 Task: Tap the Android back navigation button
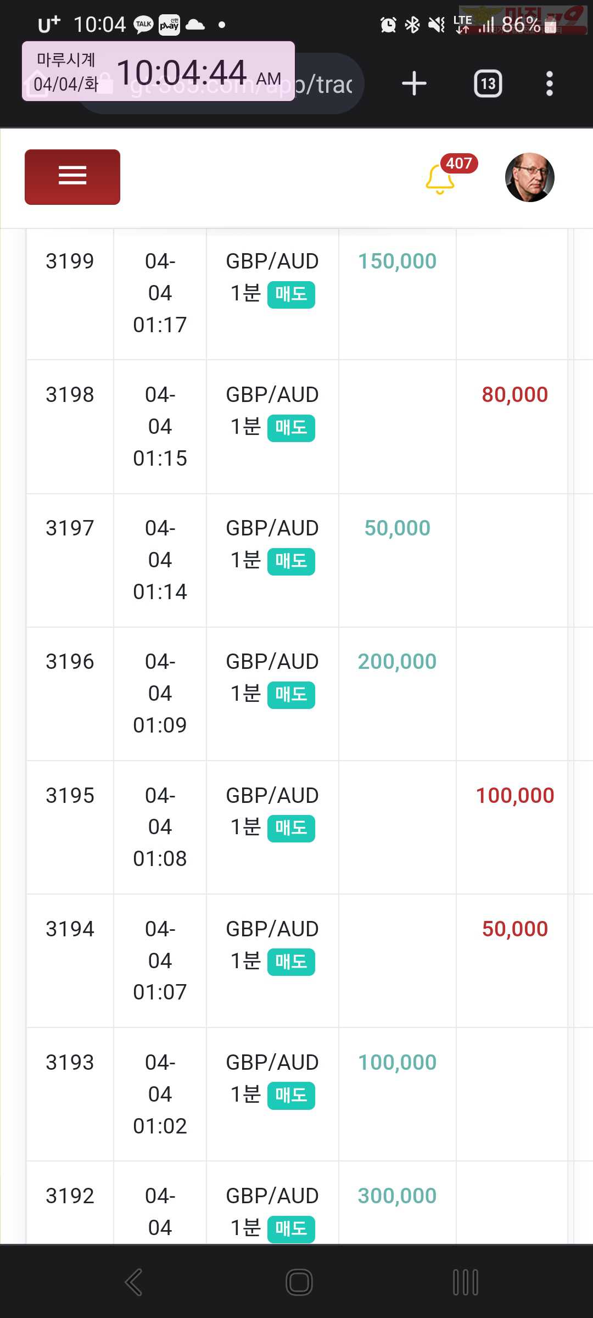tap(134, 1282)
